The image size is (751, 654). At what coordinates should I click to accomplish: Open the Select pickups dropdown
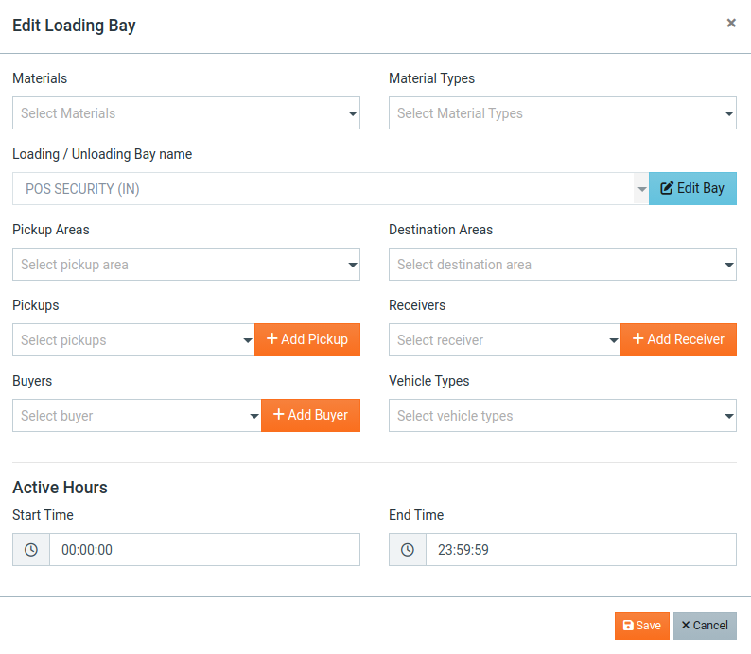133,339
